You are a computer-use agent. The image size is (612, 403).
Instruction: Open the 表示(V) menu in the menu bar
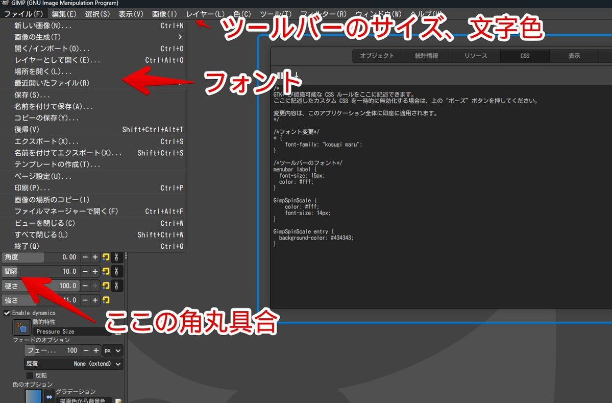pyautogui.click(x=131, y=14)
